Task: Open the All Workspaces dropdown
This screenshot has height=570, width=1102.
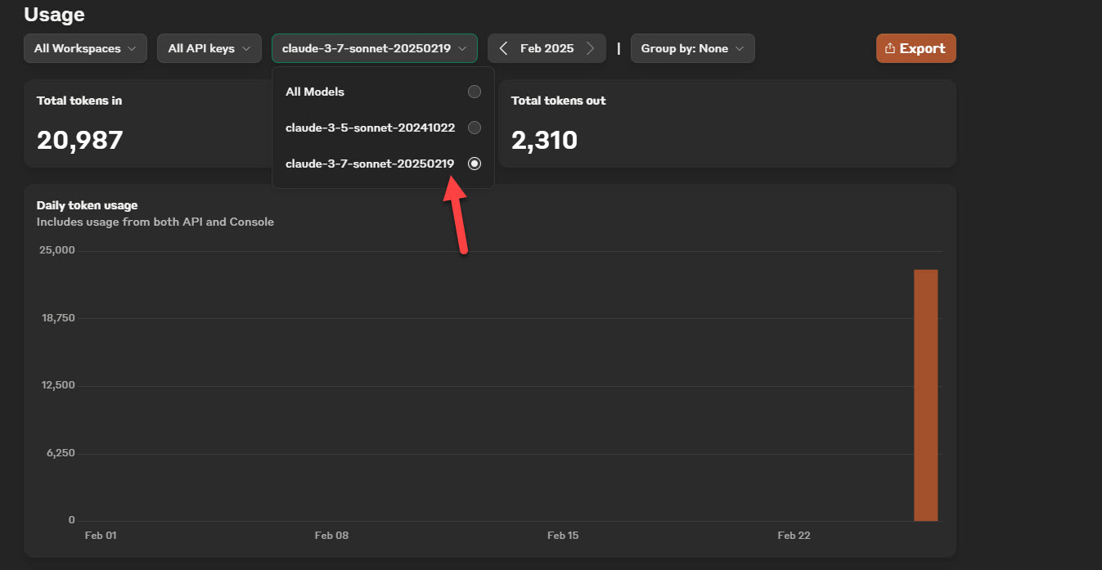Action: click(85, 48)
